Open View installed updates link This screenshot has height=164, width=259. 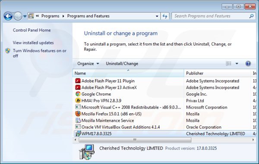[x=33, y=43]
